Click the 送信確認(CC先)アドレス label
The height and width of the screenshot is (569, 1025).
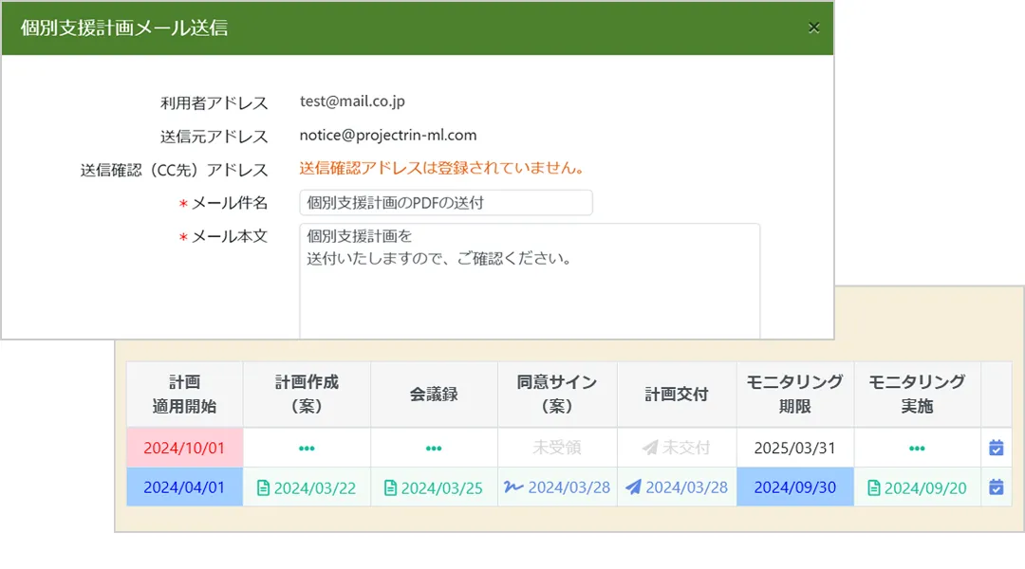175,170
